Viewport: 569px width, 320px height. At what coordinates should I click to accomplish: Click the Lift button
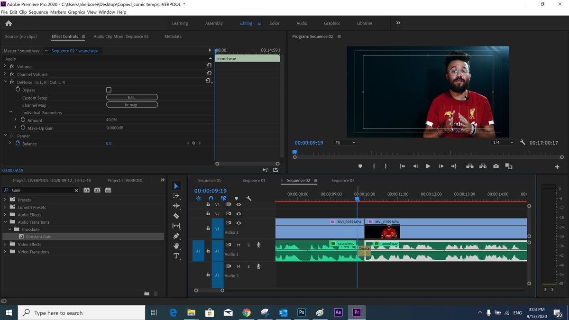coord(469,166)
